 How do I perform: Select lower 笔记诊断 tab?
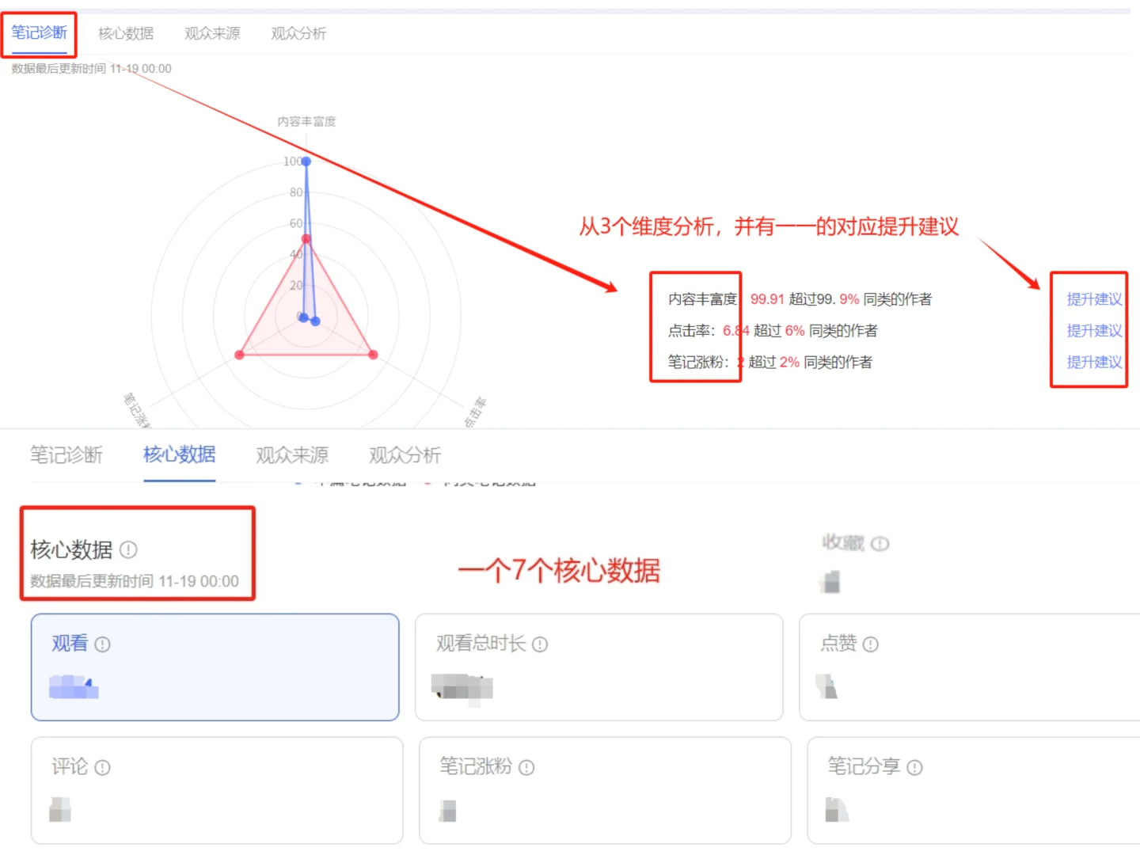66,455
